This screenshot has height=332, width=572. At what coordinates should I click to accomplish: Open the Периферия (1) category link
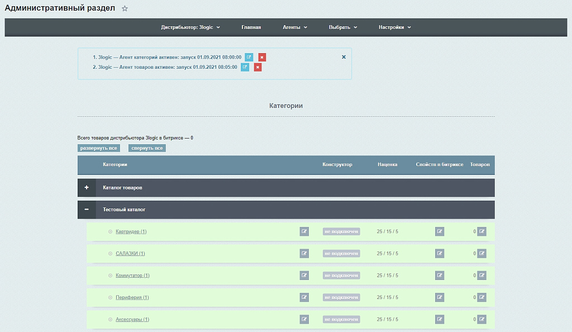(x=132, y=297)
